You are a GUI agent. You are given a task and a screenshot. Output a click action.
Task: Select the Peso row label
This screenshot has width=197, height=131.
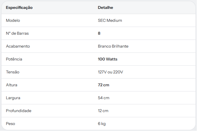(x=10, y=124)
